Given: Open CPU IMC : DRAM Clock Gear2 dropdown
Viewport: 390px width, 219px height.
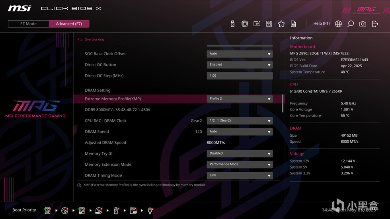Looking at the screenshot, I should click(x=240, y=120).
